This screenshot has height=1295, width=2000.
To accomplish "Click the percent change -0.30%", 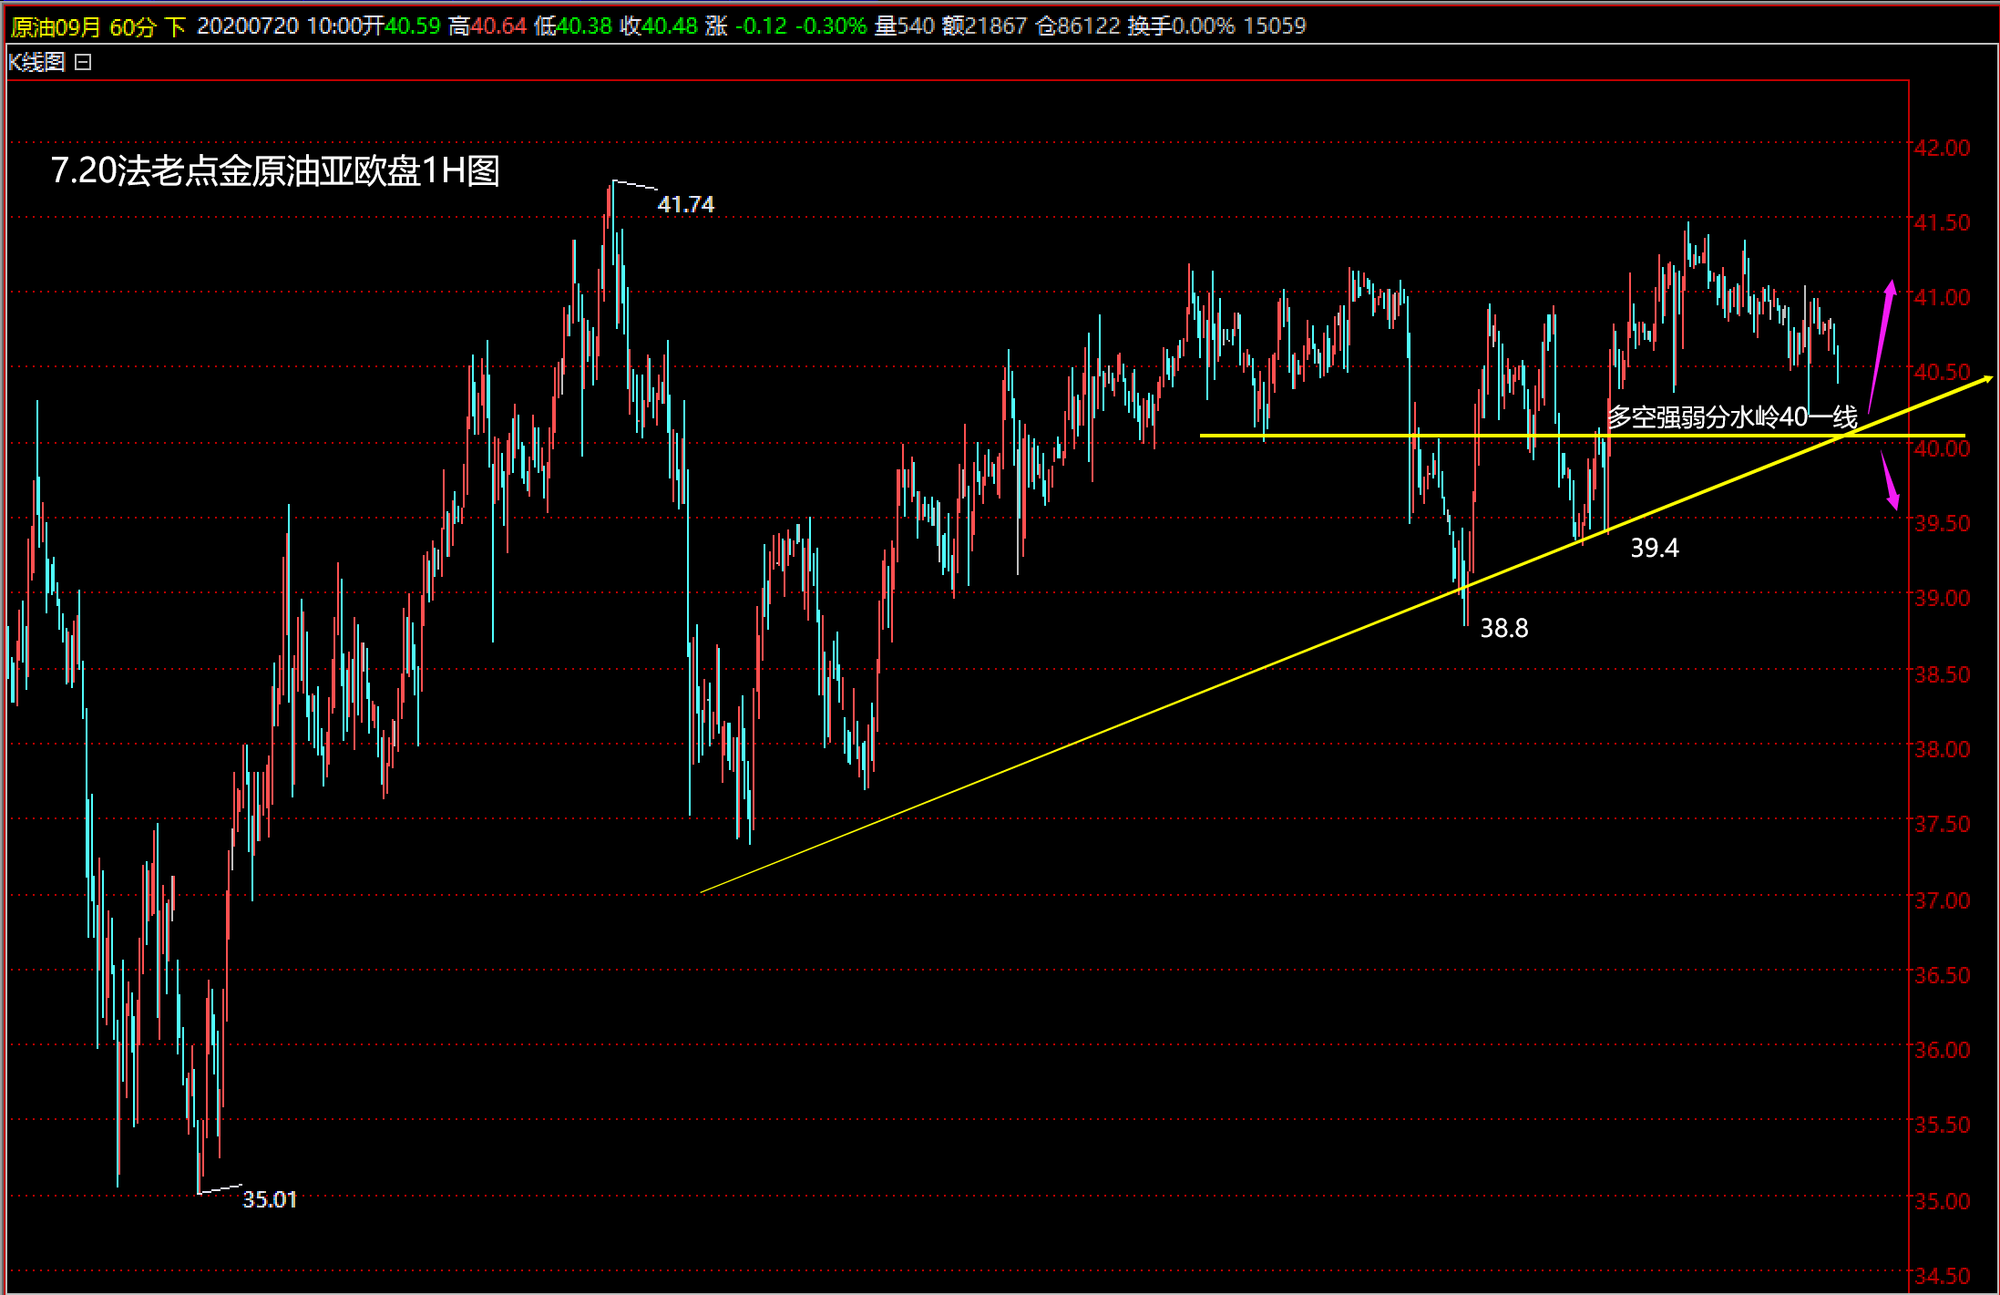I will coord(830,26).
